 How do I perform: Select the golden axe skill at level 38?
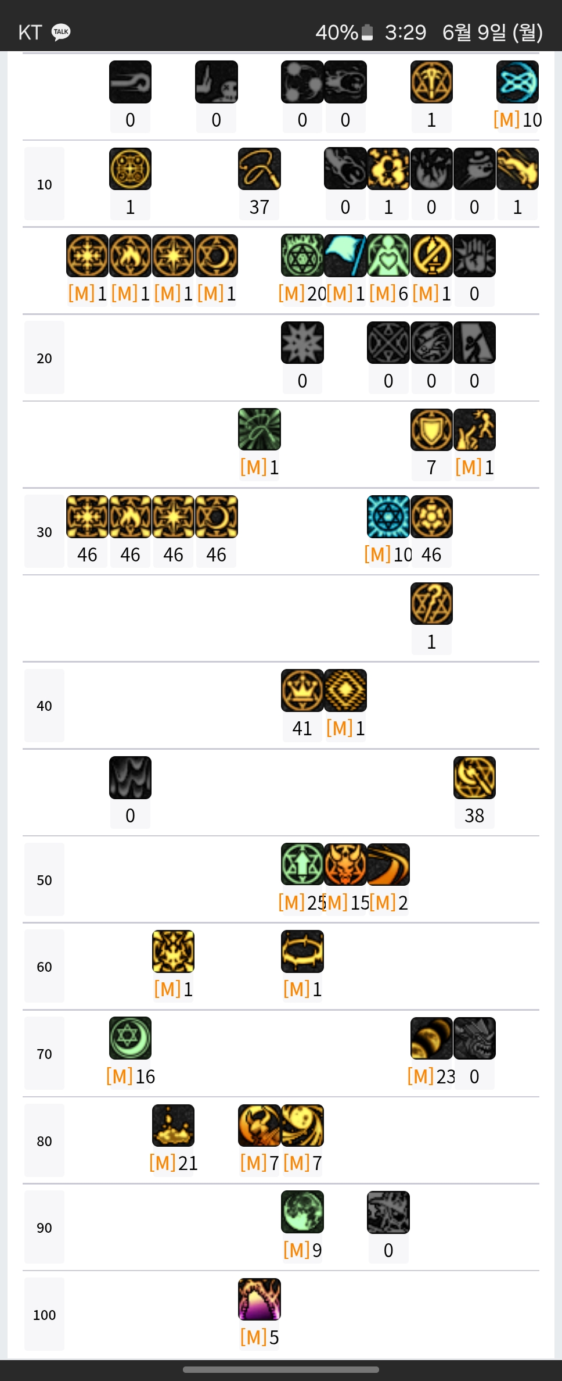point(474,778)
